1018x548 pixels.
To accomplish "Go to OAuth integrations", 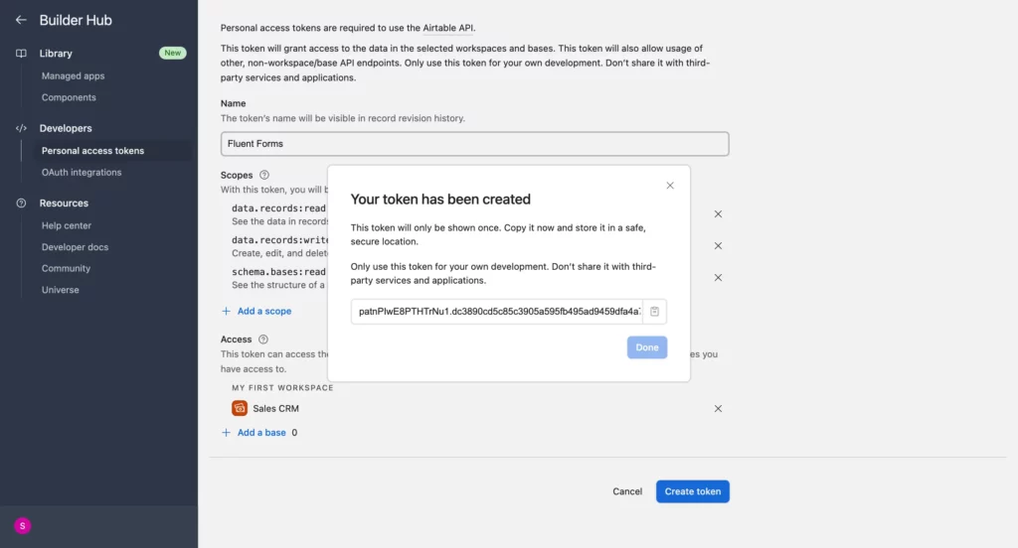I will (82, 173).
